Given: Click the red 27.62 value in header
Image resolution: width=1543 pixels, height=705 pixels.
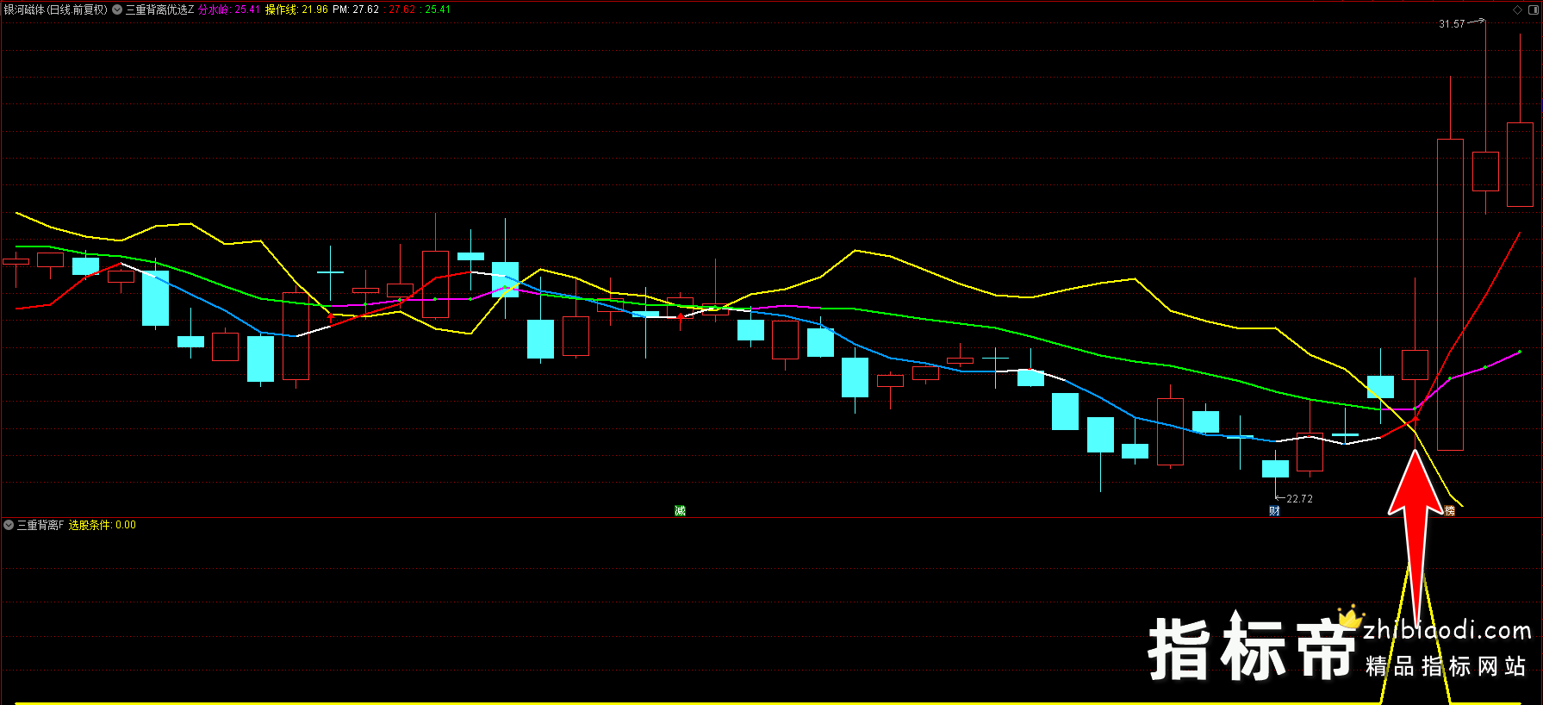Looking at the screenshot, I should point(401,9).
